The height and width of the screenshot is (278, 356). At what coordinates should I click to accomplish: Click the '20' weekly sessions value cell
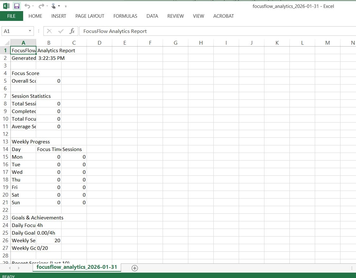tap(49, 240)
